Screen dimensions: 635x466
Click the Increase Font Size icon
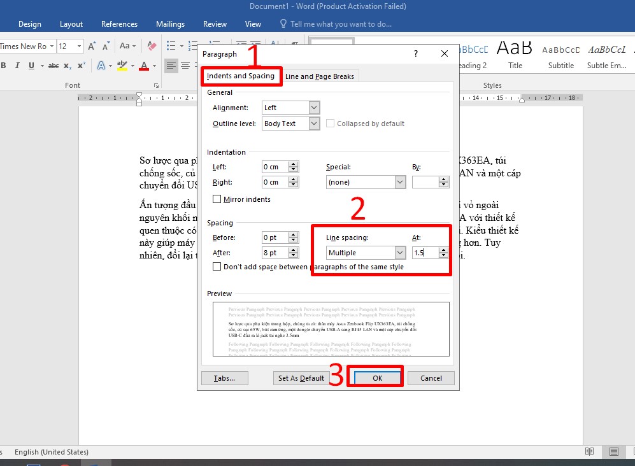click(x=92, y=46)
